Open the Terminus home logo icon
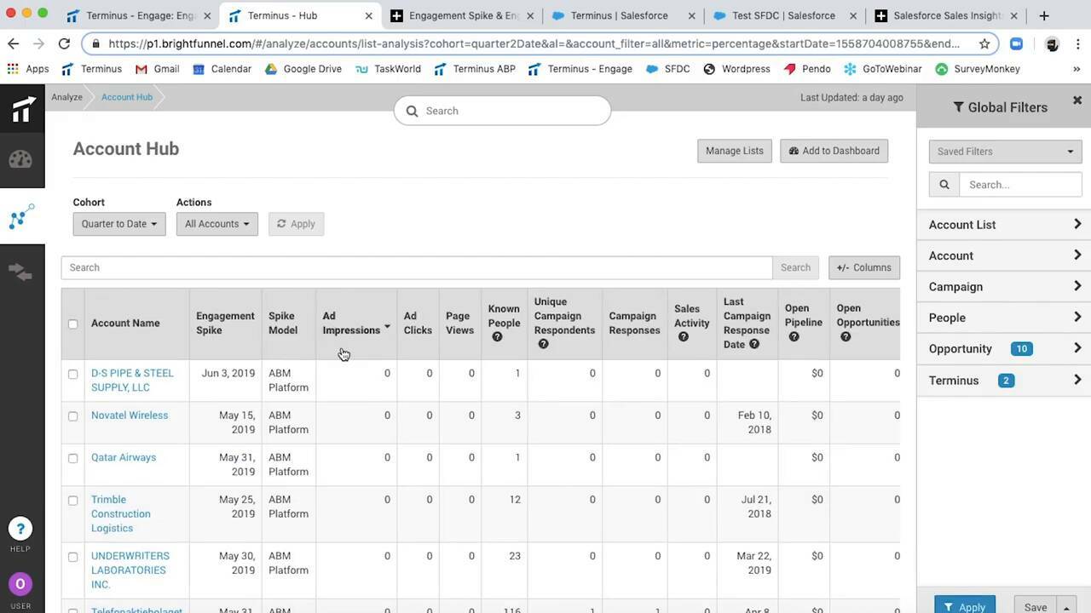The height and width of the screenshot is (613, 1091). pos(21,108)
